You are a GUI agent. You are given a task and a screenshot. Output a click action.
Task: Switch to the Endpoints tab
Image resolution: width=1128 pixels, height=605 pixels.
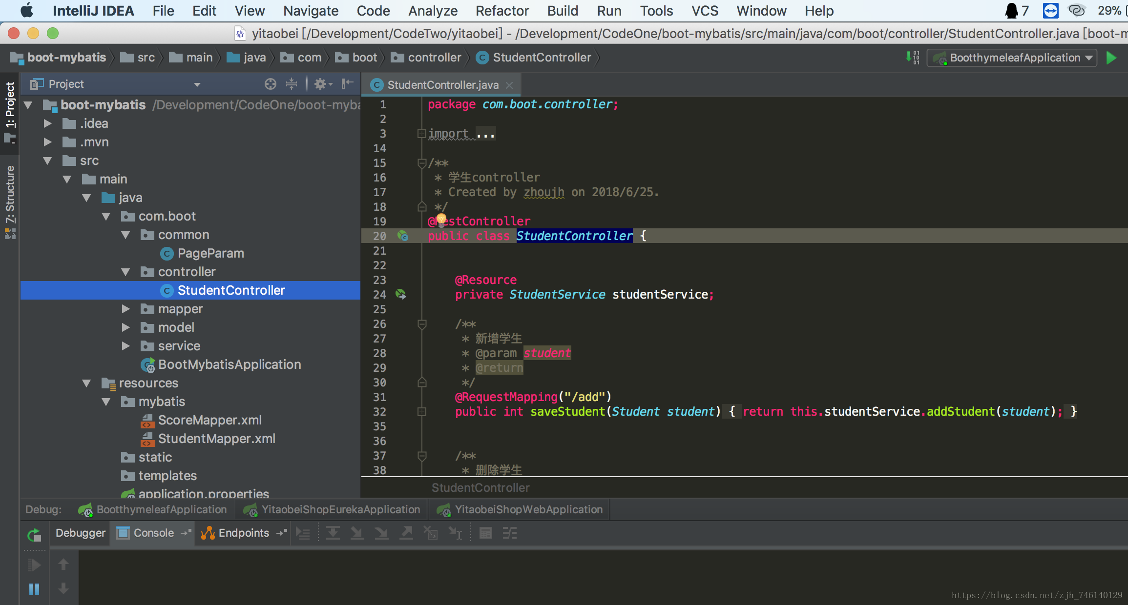point(244,533)
